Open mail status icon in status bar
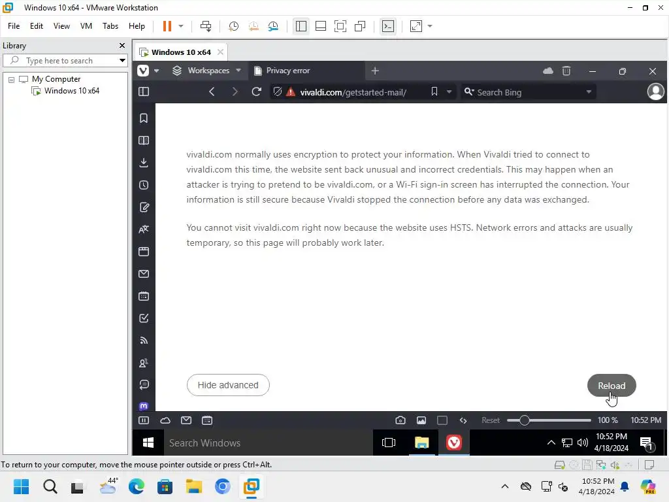 (x=186, y=420)
